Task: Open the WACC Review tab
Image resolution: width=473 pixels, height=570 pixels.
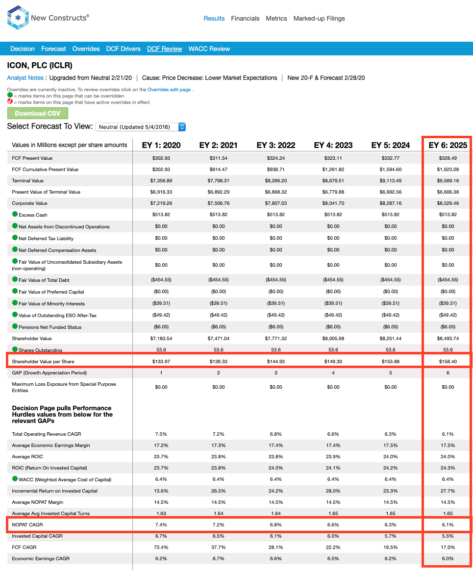Action: point(209,49)
